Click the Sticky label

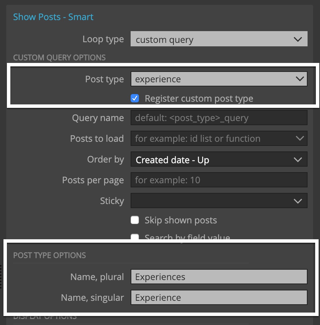(x=112, y=201)
